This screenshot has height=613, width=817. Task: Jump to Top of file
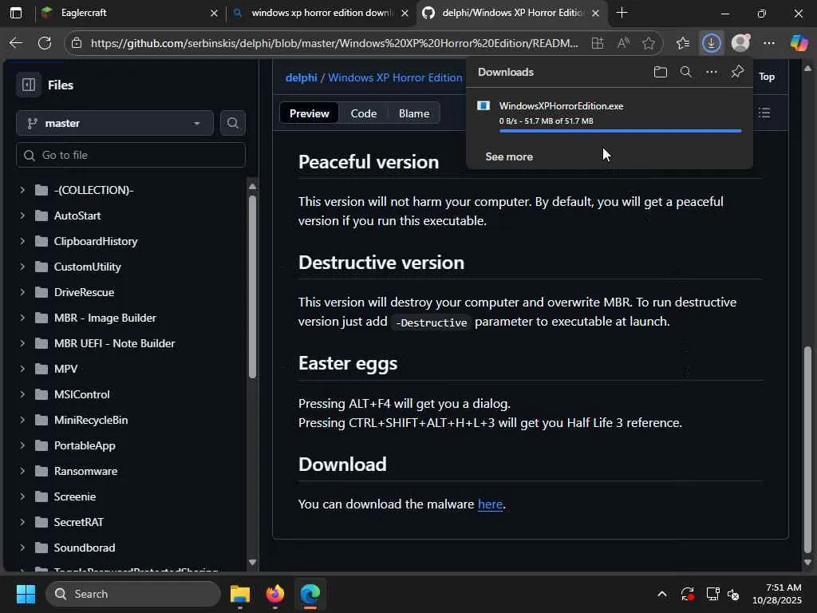[x=767, y=77]
